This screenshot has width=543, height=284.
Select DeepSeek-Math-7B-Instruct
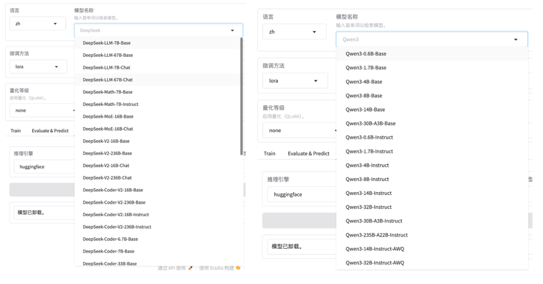[157, 104]
